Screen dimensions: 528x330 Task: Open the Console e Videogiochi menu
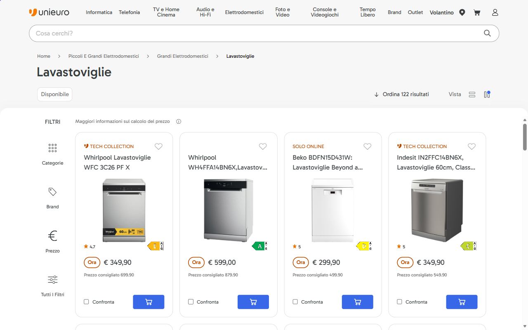click(x=325, y=12)
